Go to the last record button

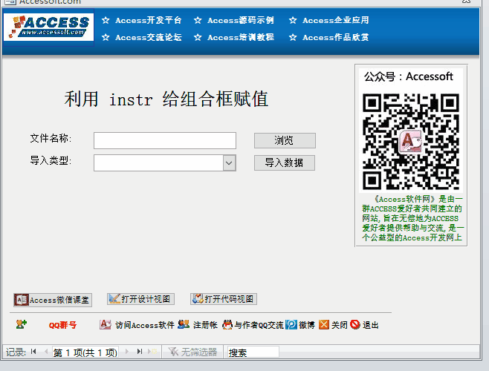point(140,352)
